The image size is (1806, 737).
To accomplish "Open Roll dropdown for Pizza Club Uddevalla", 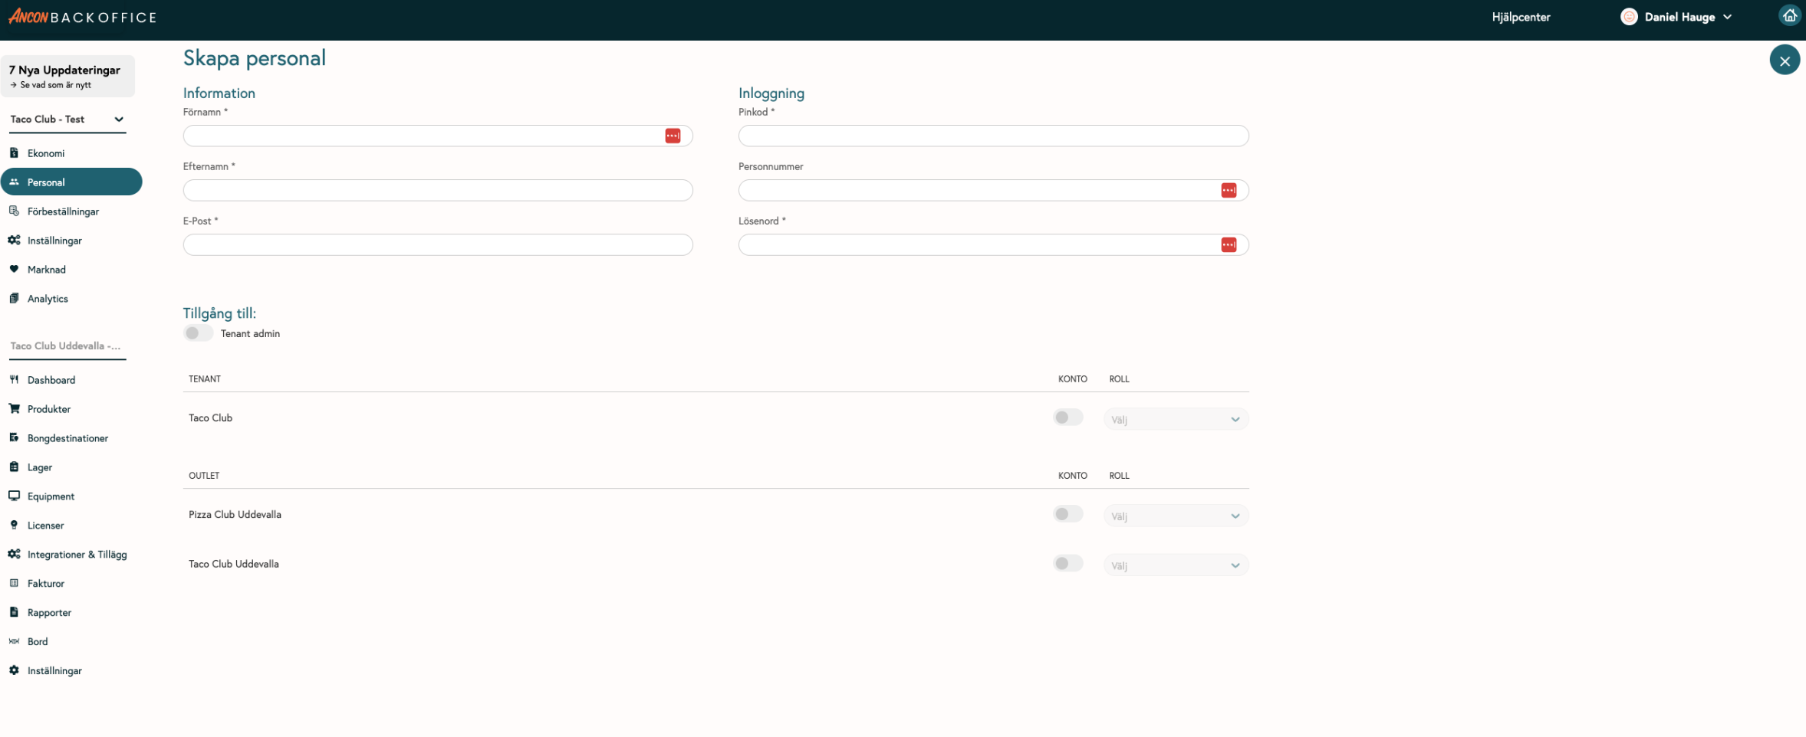I will 1176,516.
